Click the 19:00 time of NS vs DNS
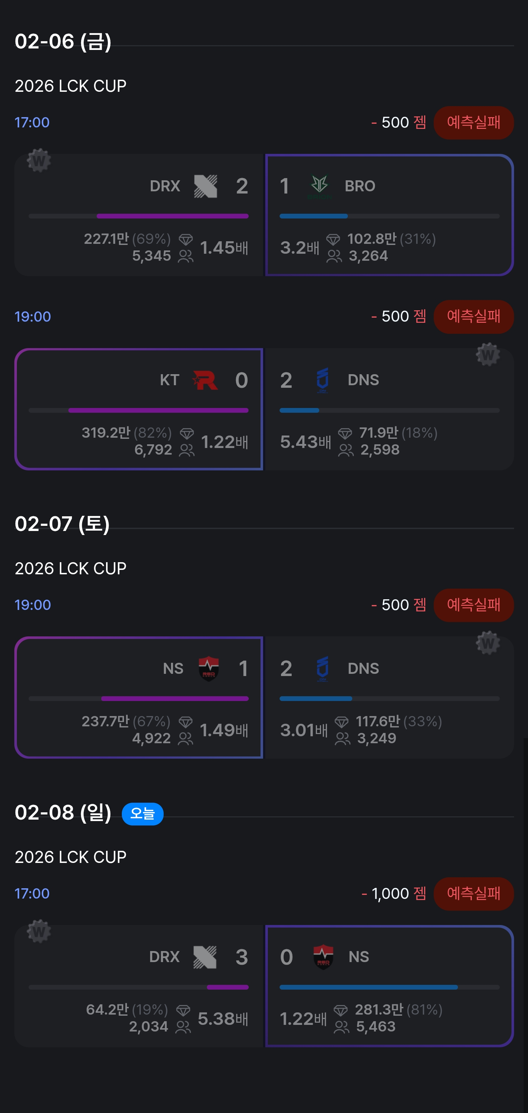Image resolution: width=528 pixels, height=1113 pixels. 33,605
